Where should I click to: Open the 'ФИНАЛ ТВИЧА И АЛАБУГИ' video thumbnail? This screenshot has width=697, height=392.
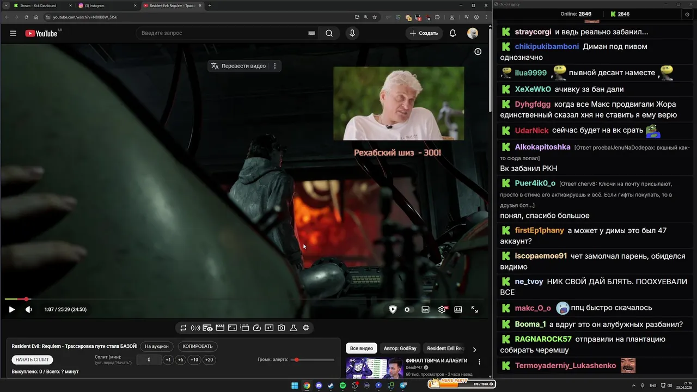(x=374, y=368)
